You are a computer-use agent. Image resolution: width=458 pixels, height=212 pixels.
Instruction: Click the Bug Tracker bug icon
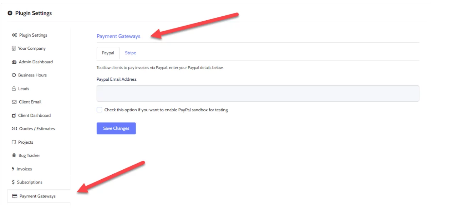coord(14,155)
